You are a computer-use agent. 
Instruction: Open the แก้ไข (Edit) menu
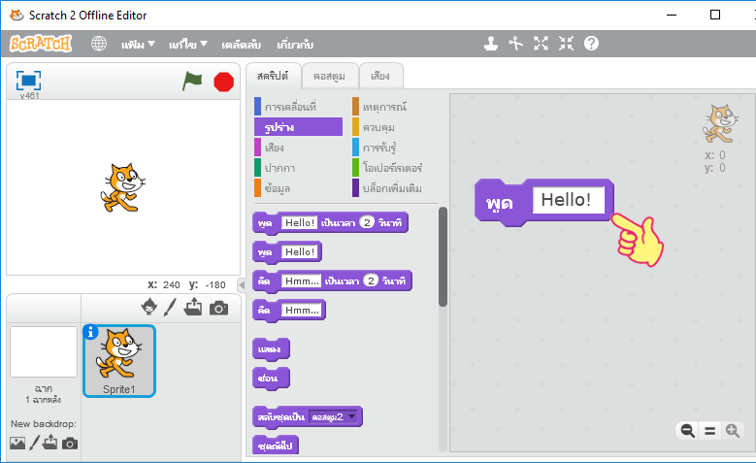pyautogui.click(x=187, y=45)
